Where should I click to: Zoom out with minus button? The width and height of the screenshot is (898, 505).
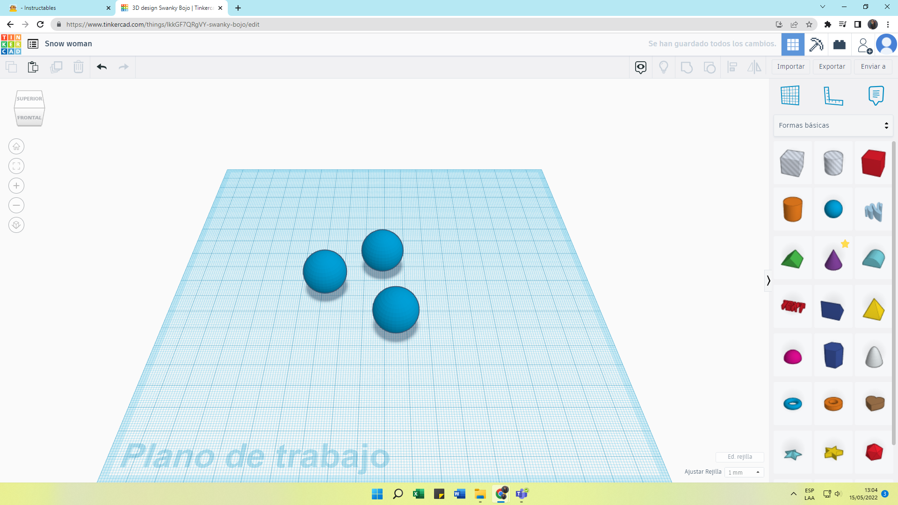click(16, 205)
